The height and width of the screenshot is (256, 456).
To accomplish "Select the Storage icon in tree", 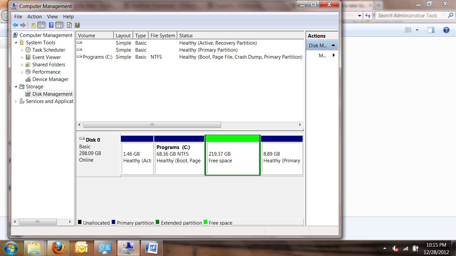I will pyautogui.click(x=22, y=87).
